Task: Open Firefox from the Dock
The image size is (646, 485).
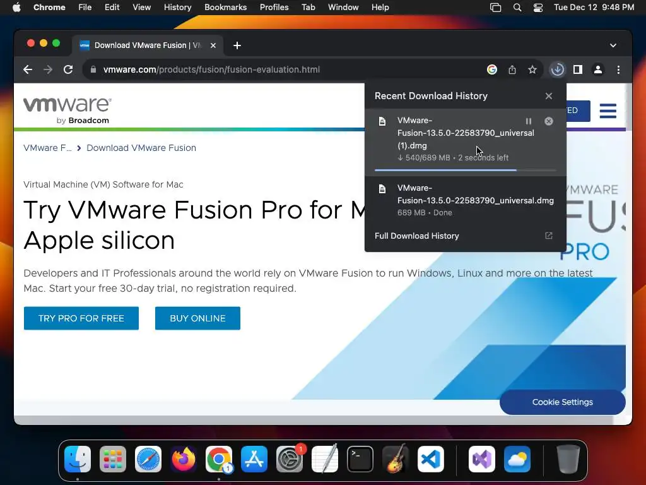Action: [184, 459]
